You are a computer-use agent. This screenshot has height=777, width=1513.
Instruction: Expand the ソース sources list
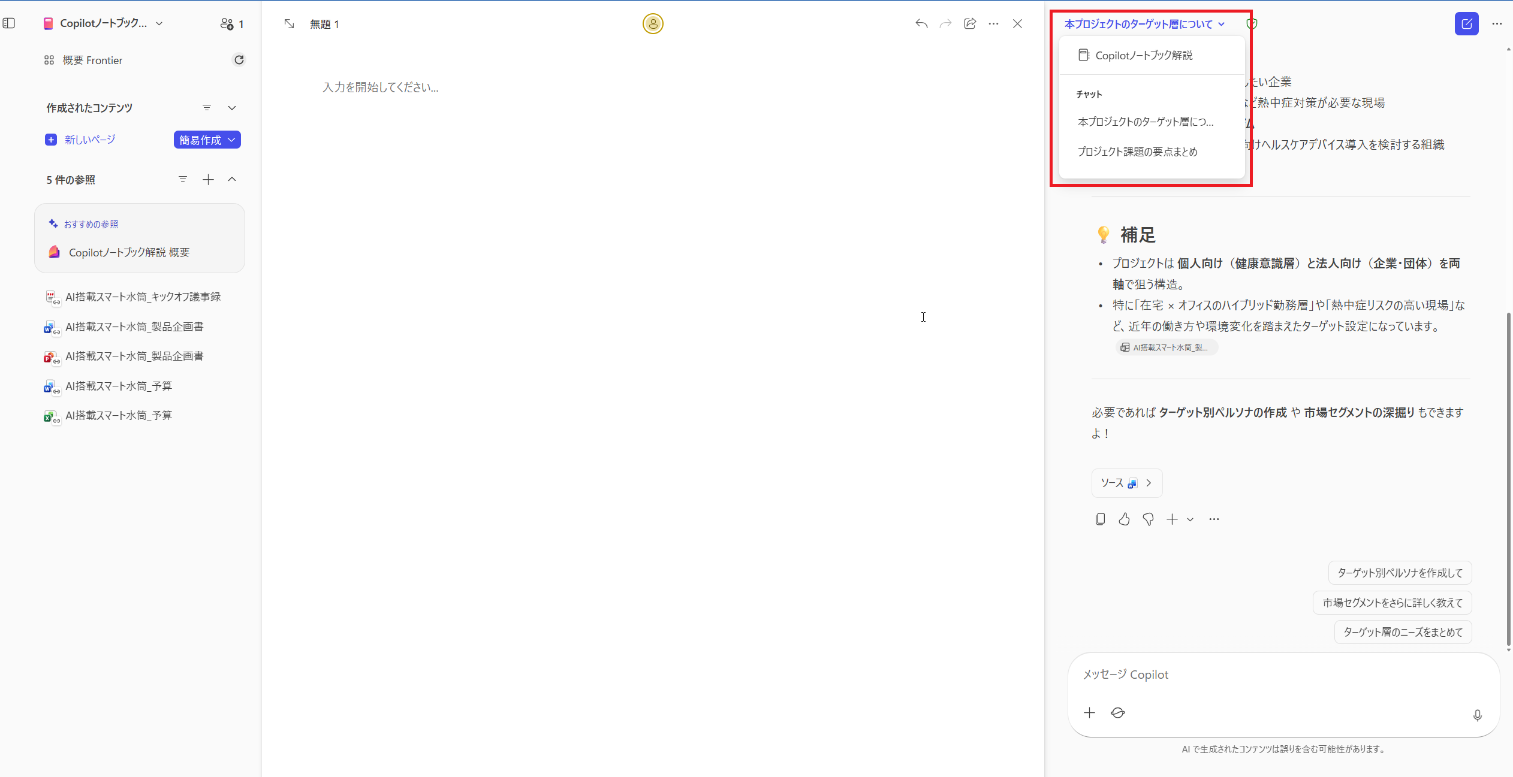(x=1149, y=483)
